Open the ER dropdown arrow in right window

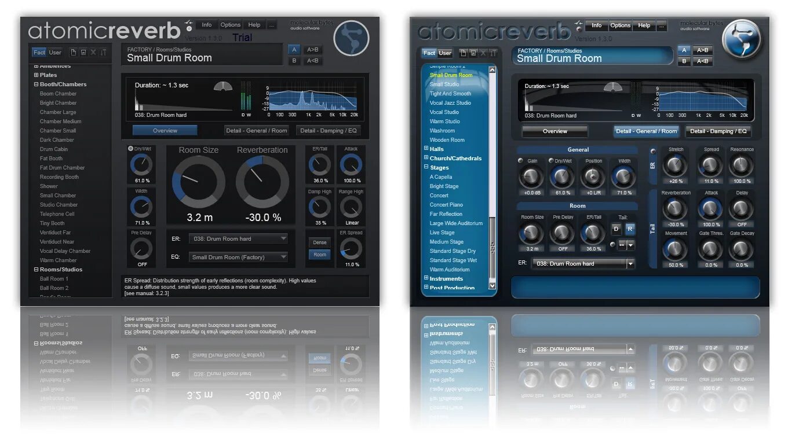click(630, 264)
